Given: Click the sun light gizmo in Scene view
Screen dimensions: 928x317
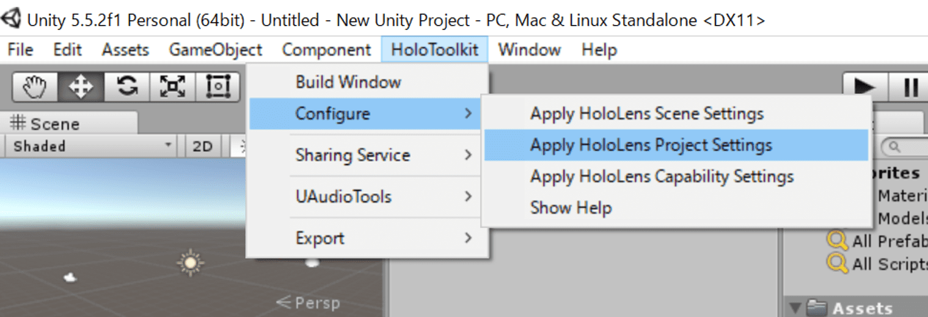Looking at the screenshot, I should pos(190,263).
